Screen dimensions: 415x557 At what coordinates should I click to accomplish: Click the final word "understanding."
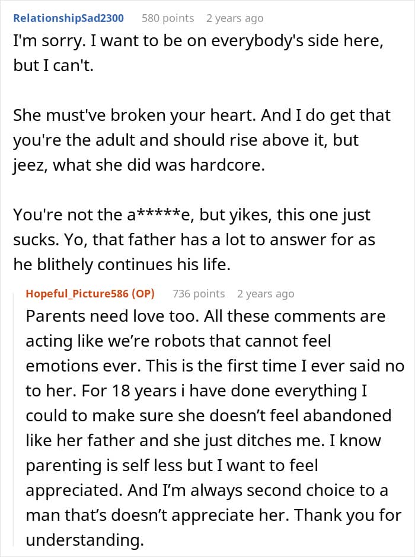click(85, 540)
